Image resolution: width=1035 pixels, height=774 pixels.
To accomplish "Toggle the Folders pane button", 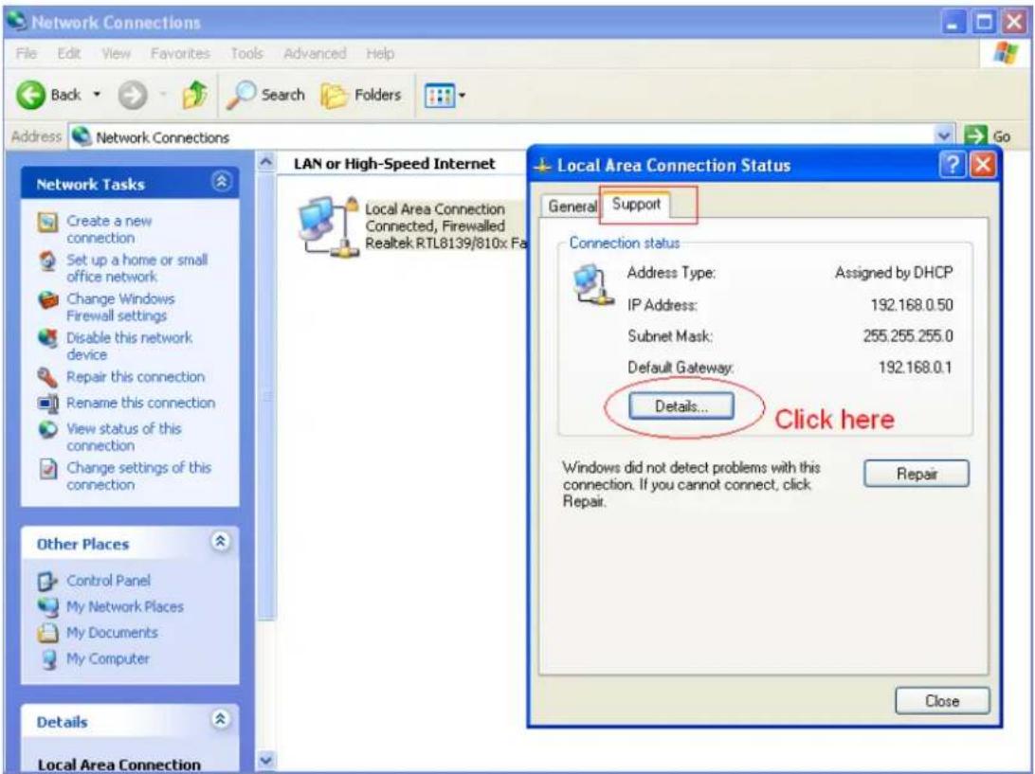I will (362, 96).
